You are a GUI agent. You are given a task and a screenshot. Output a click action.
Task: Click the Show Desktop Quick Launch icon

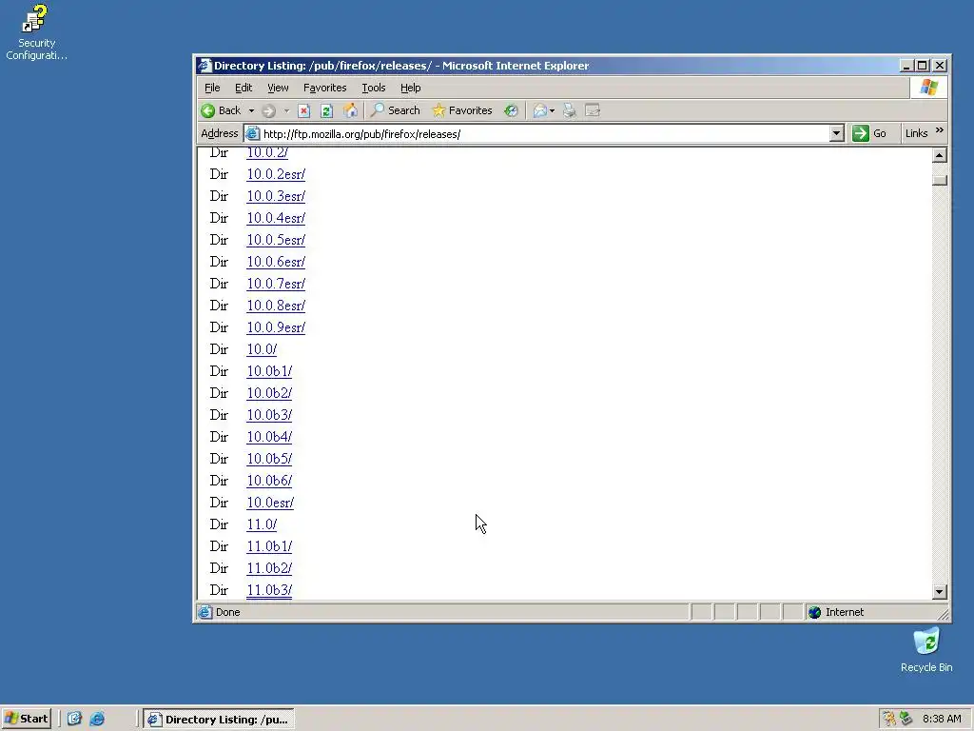pyautogui.click(x=74, y=720)
